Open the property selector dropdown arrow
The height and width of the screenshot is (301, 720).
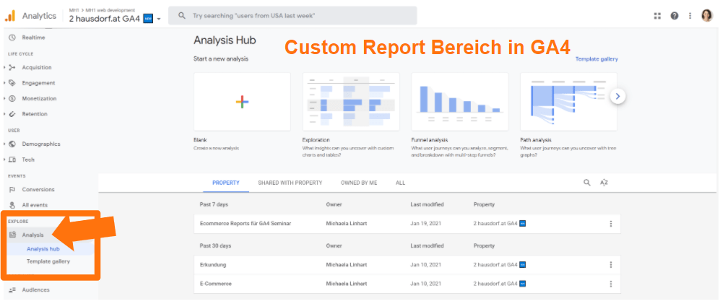tap(159, 19)
